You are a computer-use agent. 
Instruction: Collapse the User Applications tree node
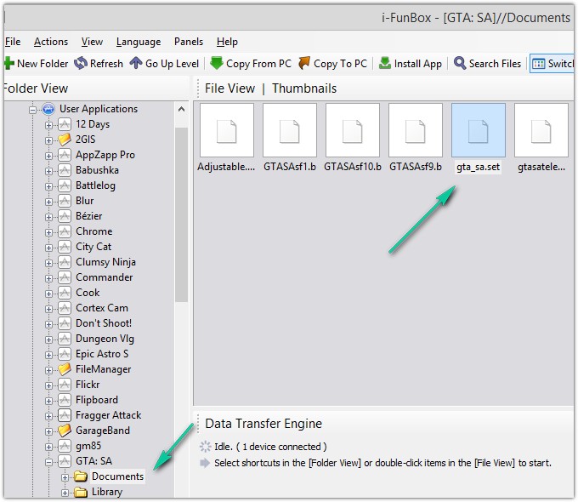tap(33, 110)
